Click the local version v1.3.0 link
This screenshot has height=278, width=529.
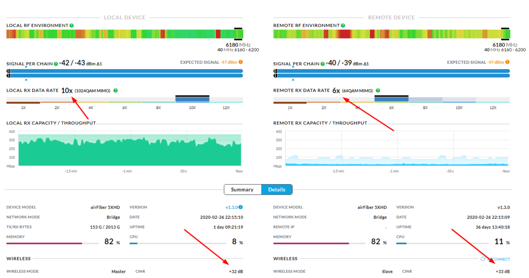click(x=232, y=207)
